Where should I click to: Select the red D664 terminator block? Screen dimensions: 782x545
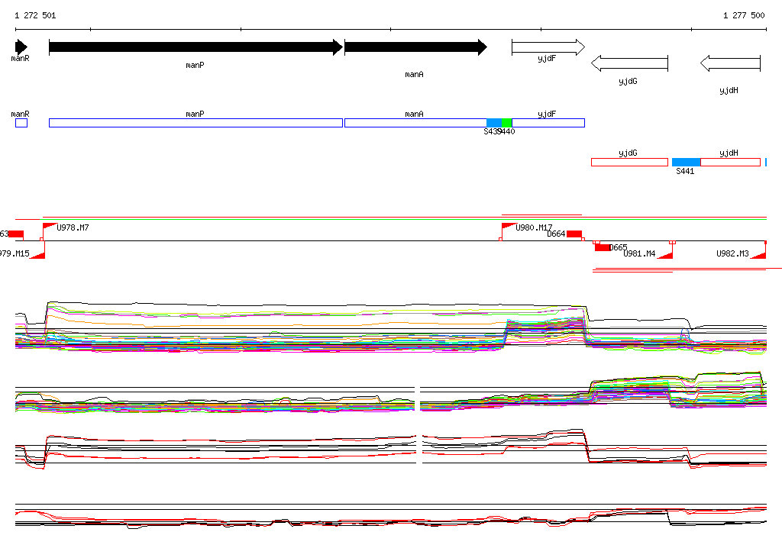tap(574, 234)
